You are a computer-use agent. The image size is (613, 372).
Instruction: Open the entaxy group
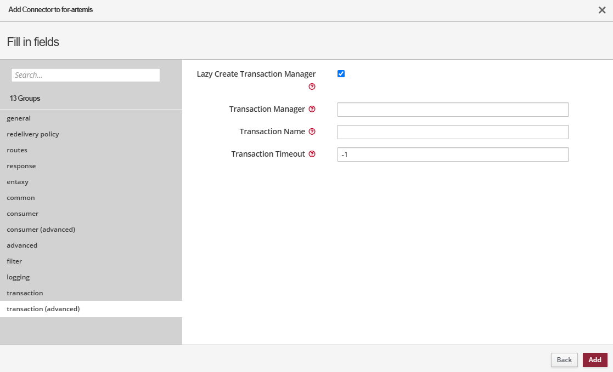[17, 181]
